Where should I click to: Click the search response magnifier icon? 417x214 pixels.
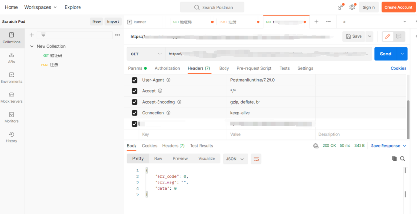403,159
